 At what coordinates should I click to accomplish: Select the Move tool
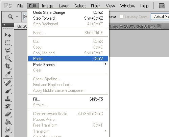8,35
